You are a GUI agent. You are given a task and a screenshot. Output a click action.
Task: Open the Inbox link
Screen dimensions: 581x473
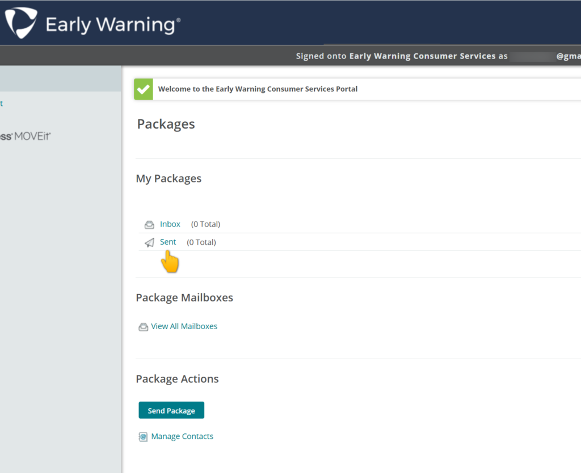pyautogui.click(x=170, y=224)
